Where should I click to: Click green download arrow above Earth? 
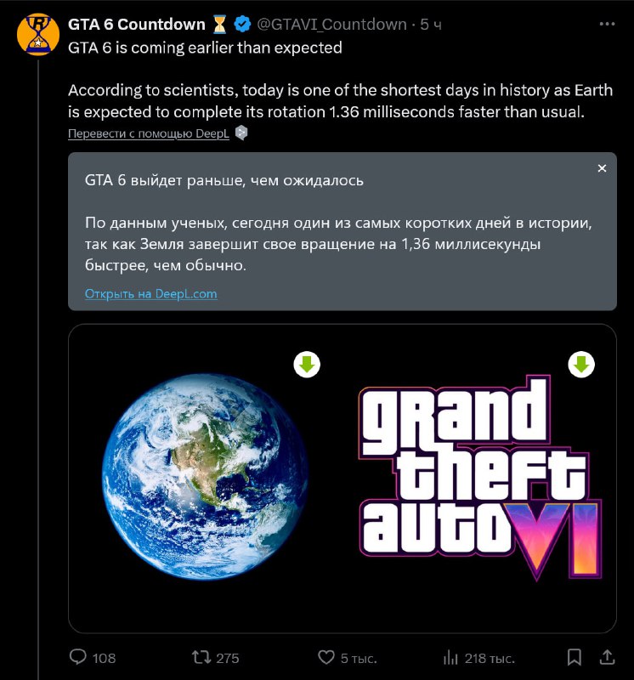pos(307,365)
